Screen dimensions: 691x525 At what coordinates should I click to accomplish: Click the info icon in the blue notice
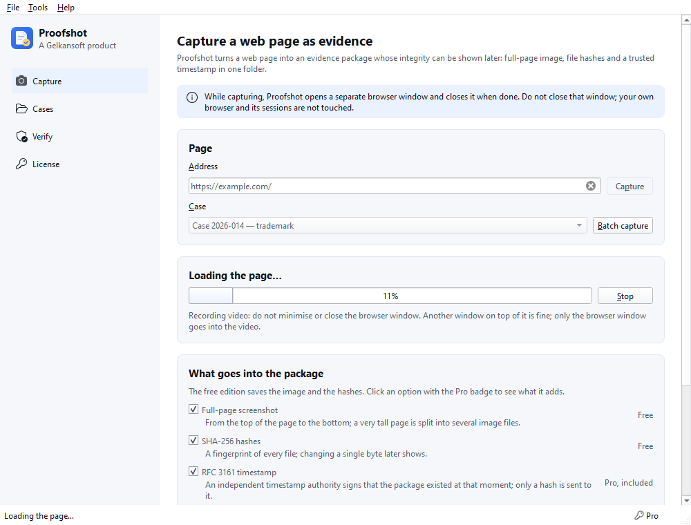coord(192,97)
